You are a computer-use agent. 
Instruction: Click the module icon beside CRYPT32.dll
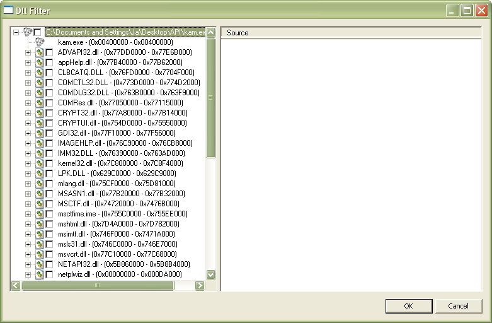click(39, 113)
